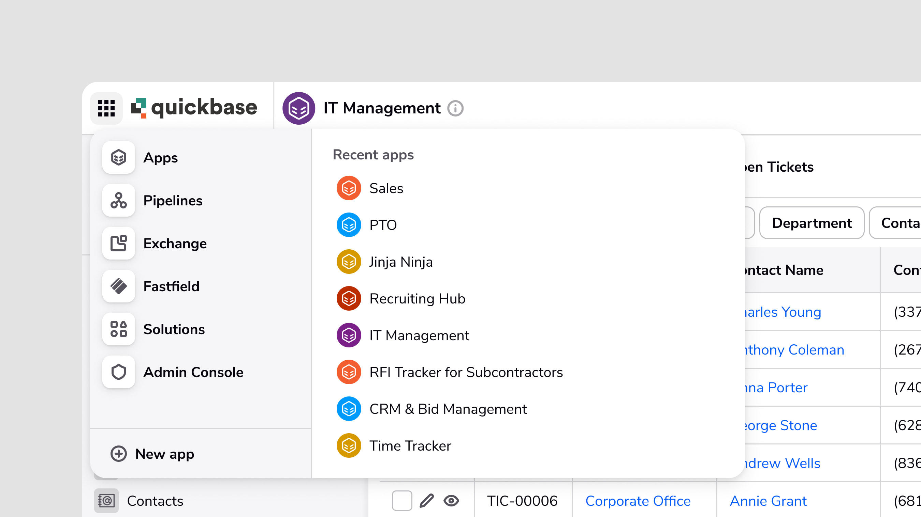921x517 pixels.
Task: Open the PTO recent app
Action: point(367,225)
